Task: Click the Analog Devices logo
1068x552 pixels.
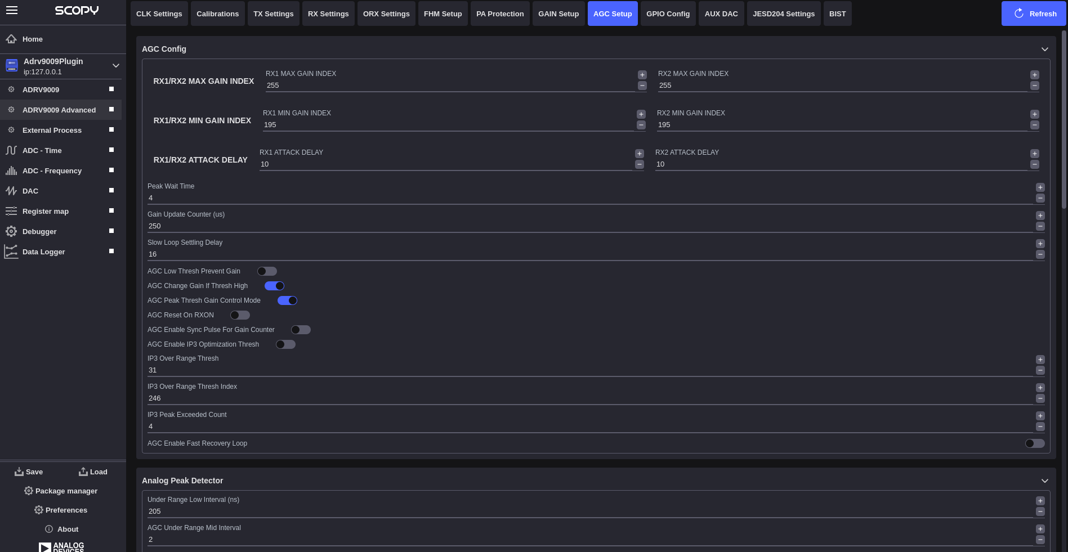Action: point(61,547)
